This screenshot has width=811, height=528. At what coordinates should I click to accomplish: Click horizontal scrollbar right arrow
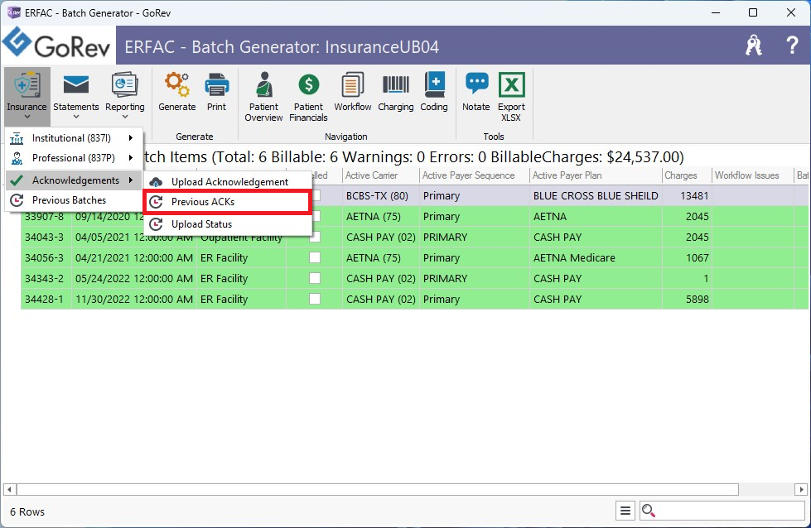pos(801,489)
